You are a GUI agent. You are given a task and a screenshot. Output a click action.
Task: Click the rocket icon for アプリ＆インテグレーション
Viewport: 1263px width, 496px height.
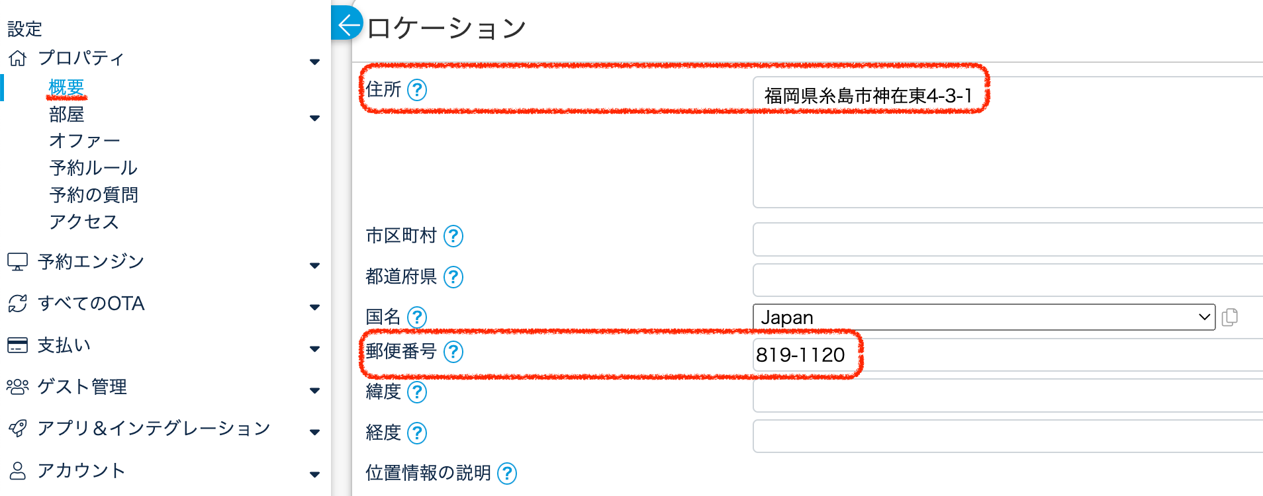[18, 429]
